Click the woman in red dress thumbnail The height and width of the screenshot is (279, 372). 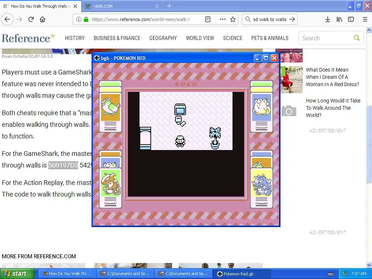pos(292,80)
